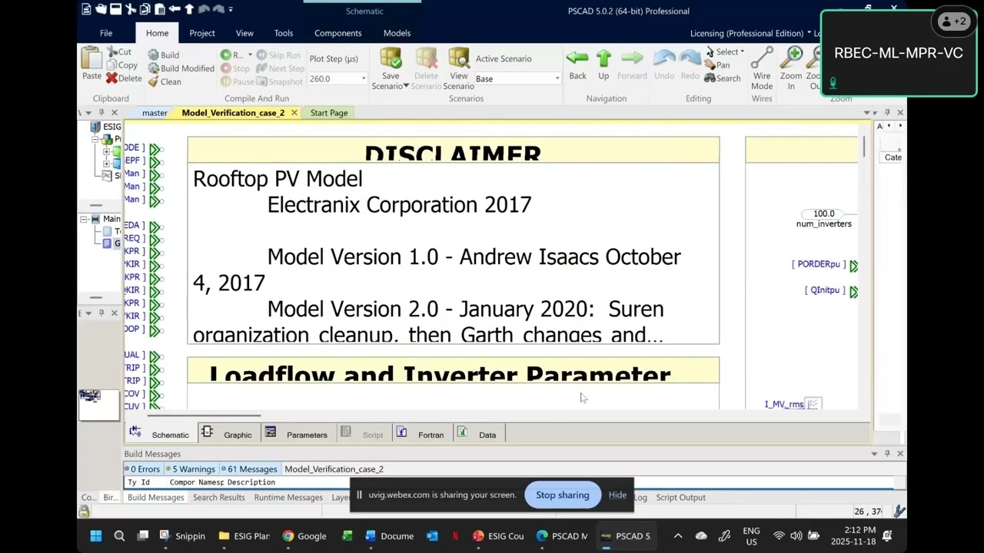Open the Active Scenario Base dropdown
Screen dimensions: 984x553
[557, 78]
